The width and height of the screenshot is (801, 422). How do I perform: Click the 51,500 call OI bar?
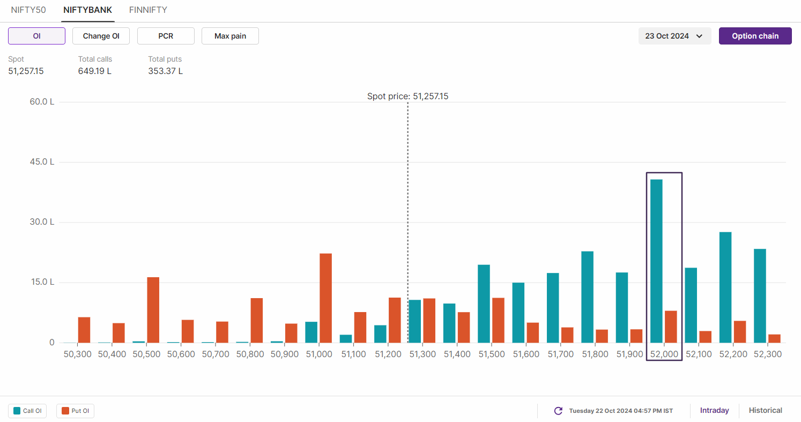coord(484,303)
